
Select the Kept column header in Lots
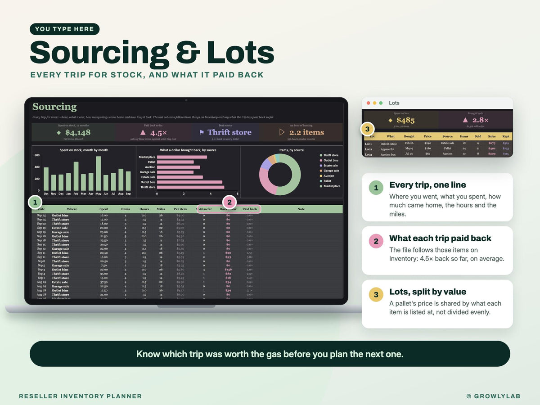(506, 136)
